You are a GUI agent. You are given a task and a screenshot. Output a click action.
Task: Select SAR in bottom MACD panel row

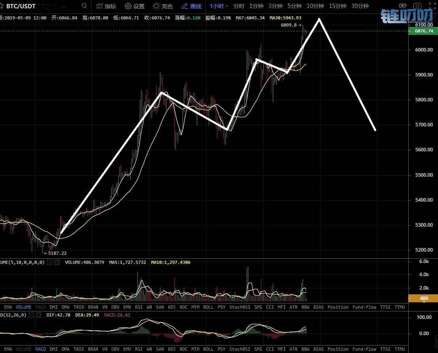[x=160, y=349]
